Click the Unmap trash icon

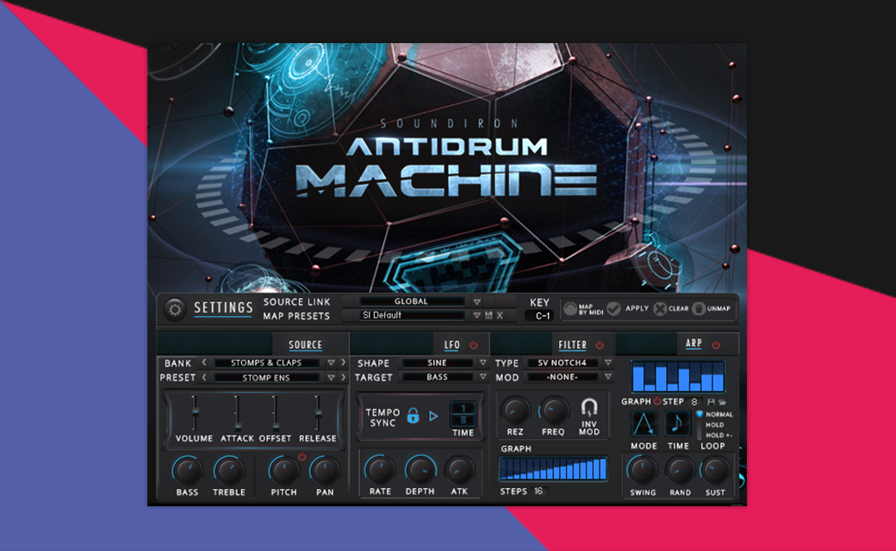point(699,309)
